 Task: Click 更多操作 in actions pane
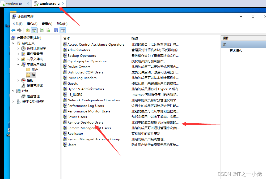point(236,51)
